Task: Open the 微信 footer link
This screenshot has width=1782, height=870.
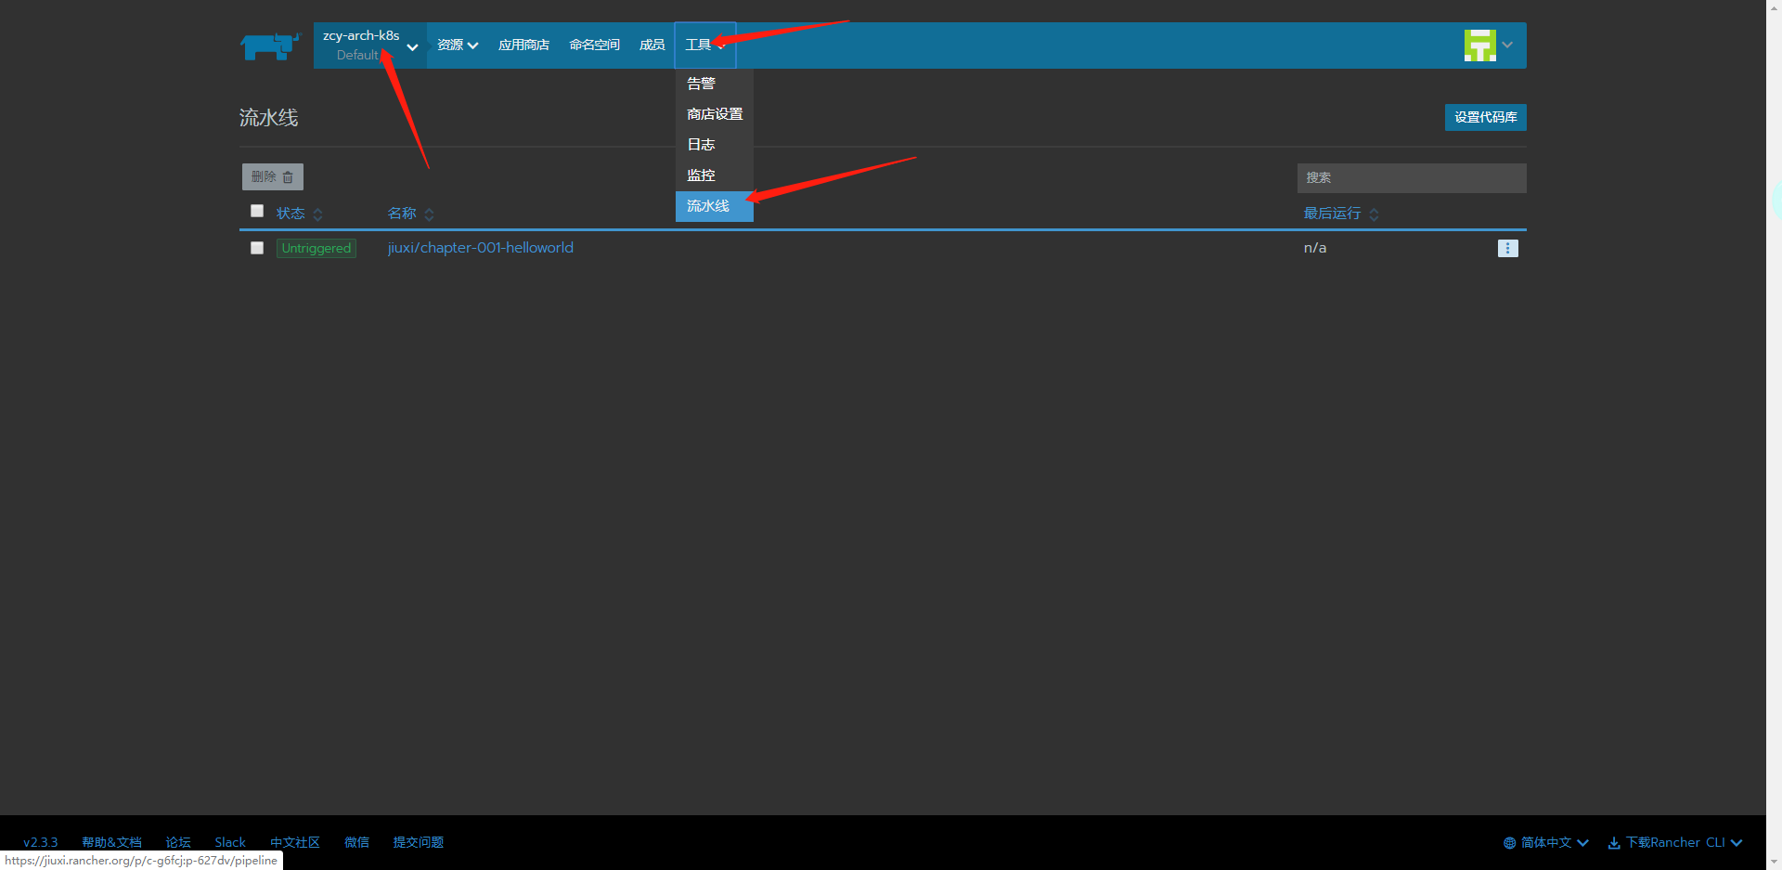Action: 356,843
